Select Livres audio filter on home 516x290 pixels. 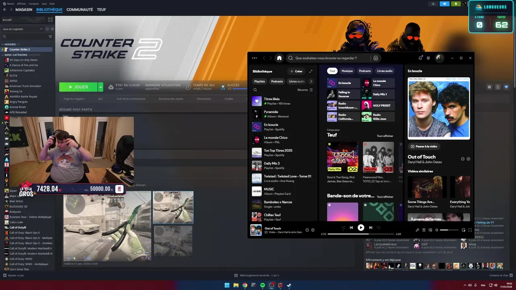[385, 71]
